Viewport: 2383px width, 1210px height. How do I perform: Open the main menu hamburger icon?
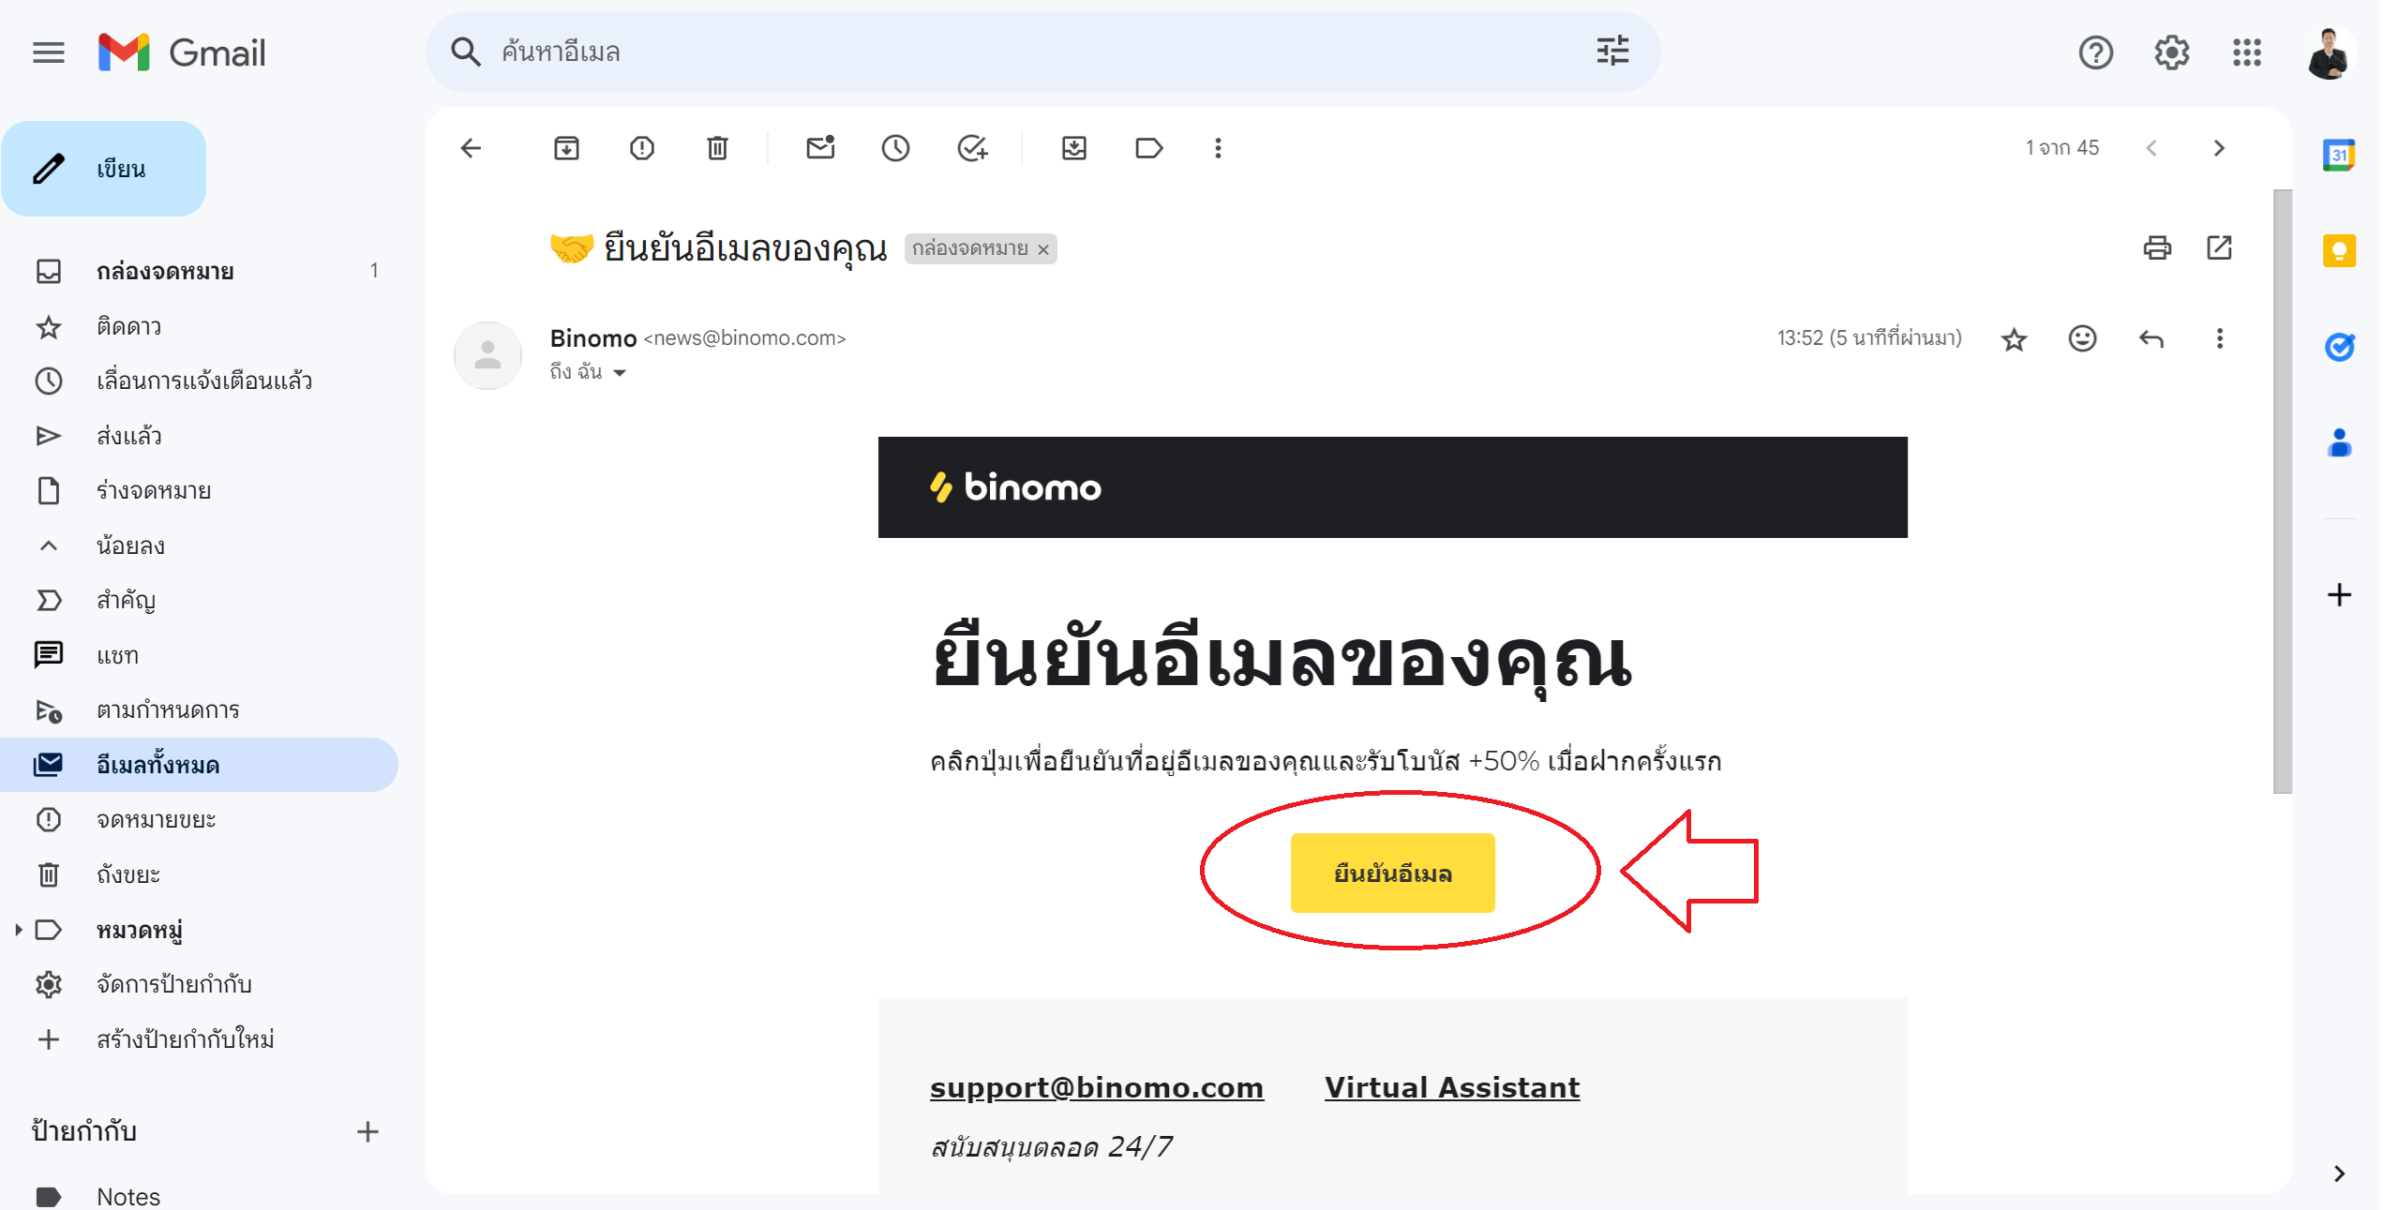click(49, 52)
